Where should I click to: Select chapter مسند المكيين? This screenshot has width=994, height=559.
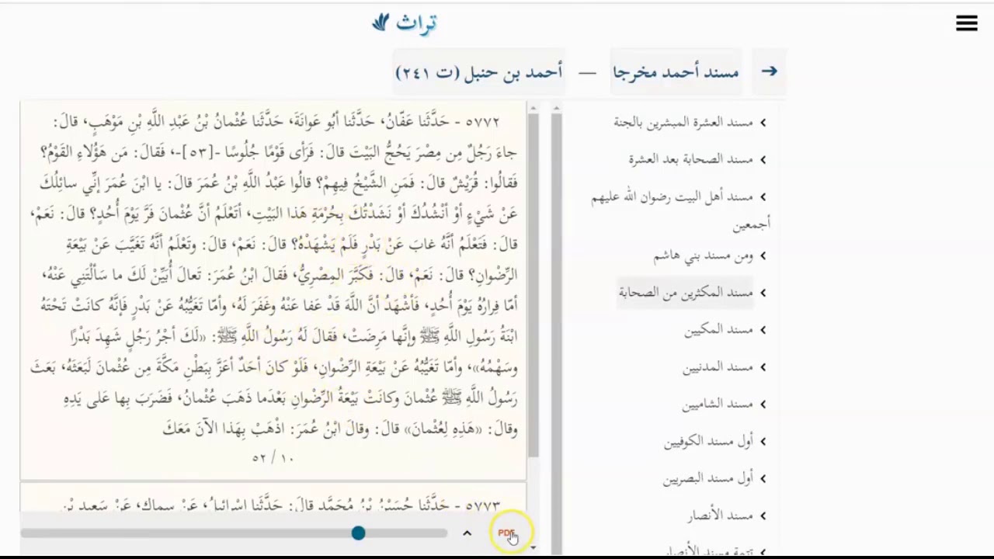(719, 330)
